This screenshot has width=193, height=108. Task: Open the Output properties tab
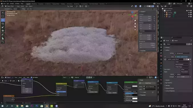point(161,47)
